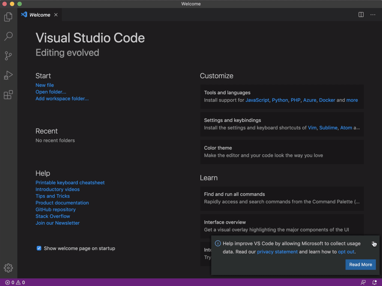Image resolution: width=382 pixels, height=286 pixels.
Task: Install Sublime keybindings link
Action: click(x=328, y=128)
